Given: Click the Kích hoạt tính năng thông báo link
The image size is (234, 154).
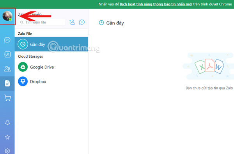Looking at the screenshot, I should pyautogui.click(x=156, y=4).
